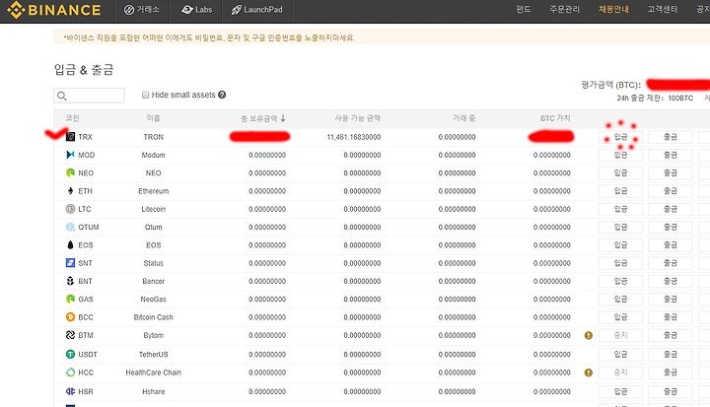
Task: Click the USDT coin icon
Action: (x=70, y=355)
